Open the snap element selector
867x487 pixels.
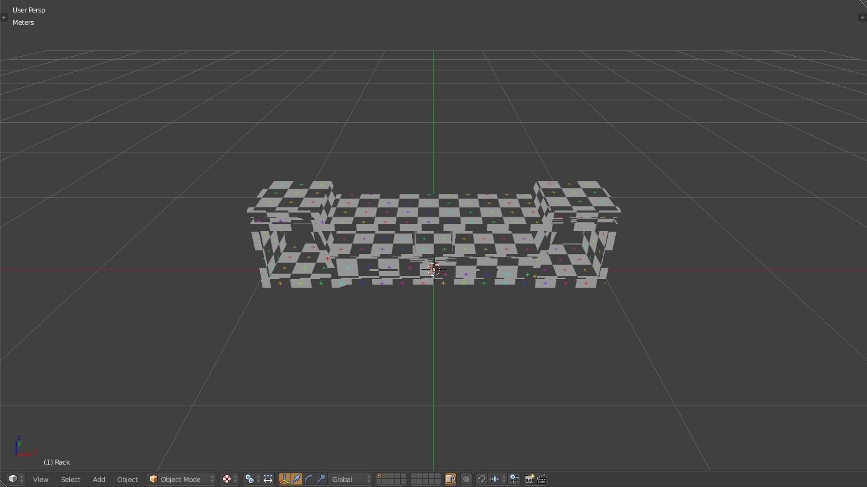click(497, 479)
